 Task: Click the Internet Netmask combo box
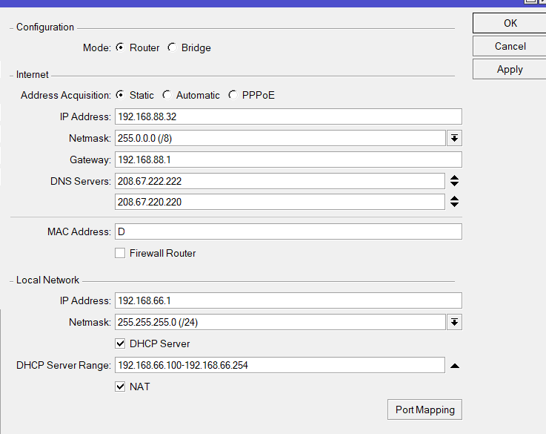(280, 139)
